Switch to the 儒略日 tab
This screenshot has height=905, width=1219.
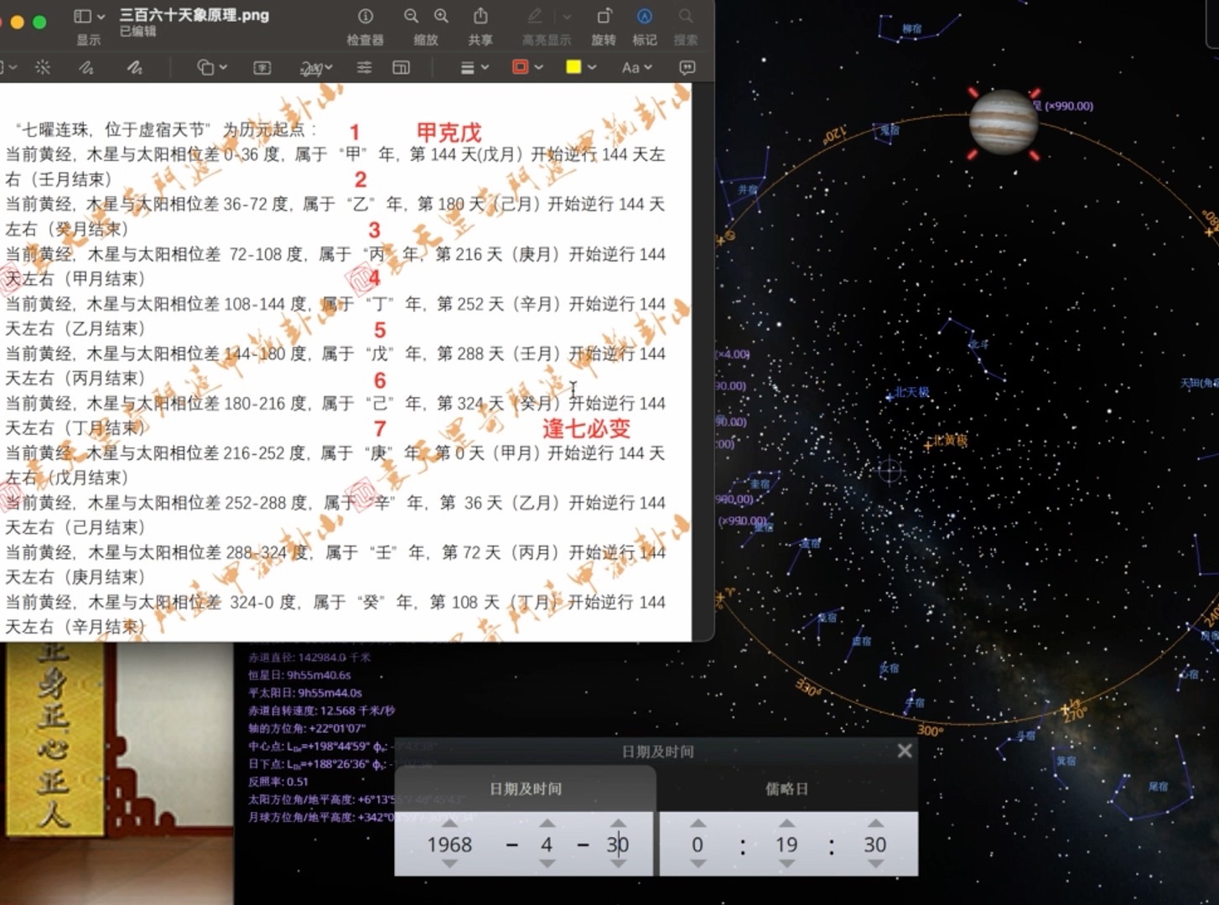[786, 789]
